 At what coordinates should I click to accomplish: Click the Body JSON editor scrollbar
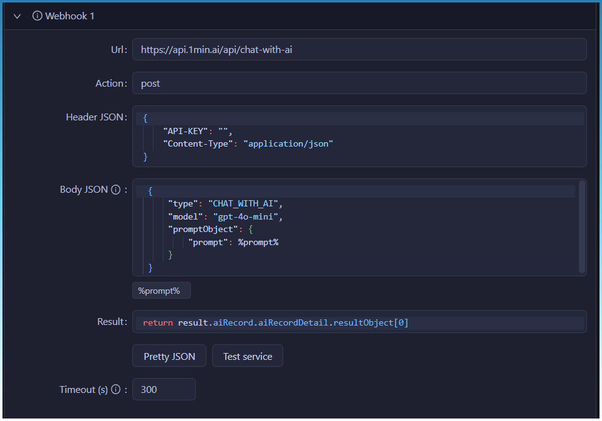tap(582, 227)
